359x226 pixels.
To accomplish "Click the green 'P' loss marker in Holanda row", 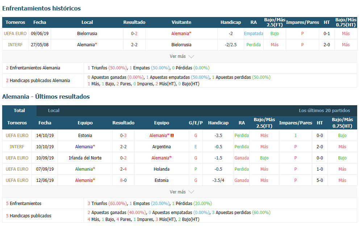I will coord(196,169).
